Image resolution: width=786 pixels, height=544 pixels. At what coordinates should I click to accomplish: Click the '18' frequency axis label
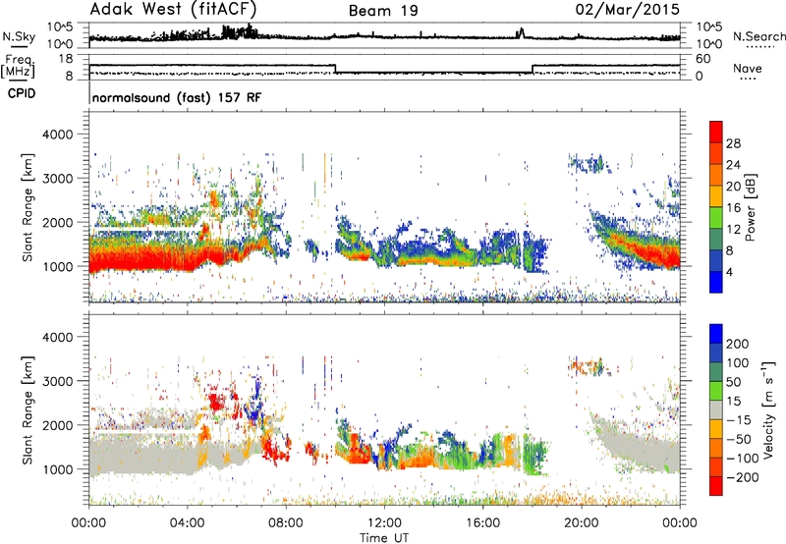66,59
